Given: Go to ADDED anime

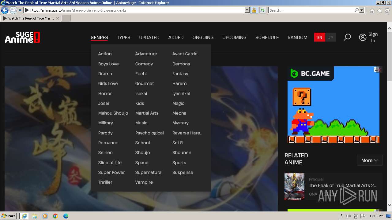Looking at the screenshot, I should [x=176, y=37].
